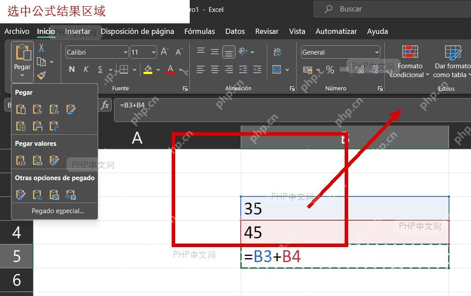Click the Percent Style icon

click(x=330, y=70)
